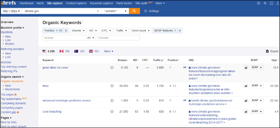Open the More menu in top navigation

pos(160,3)
